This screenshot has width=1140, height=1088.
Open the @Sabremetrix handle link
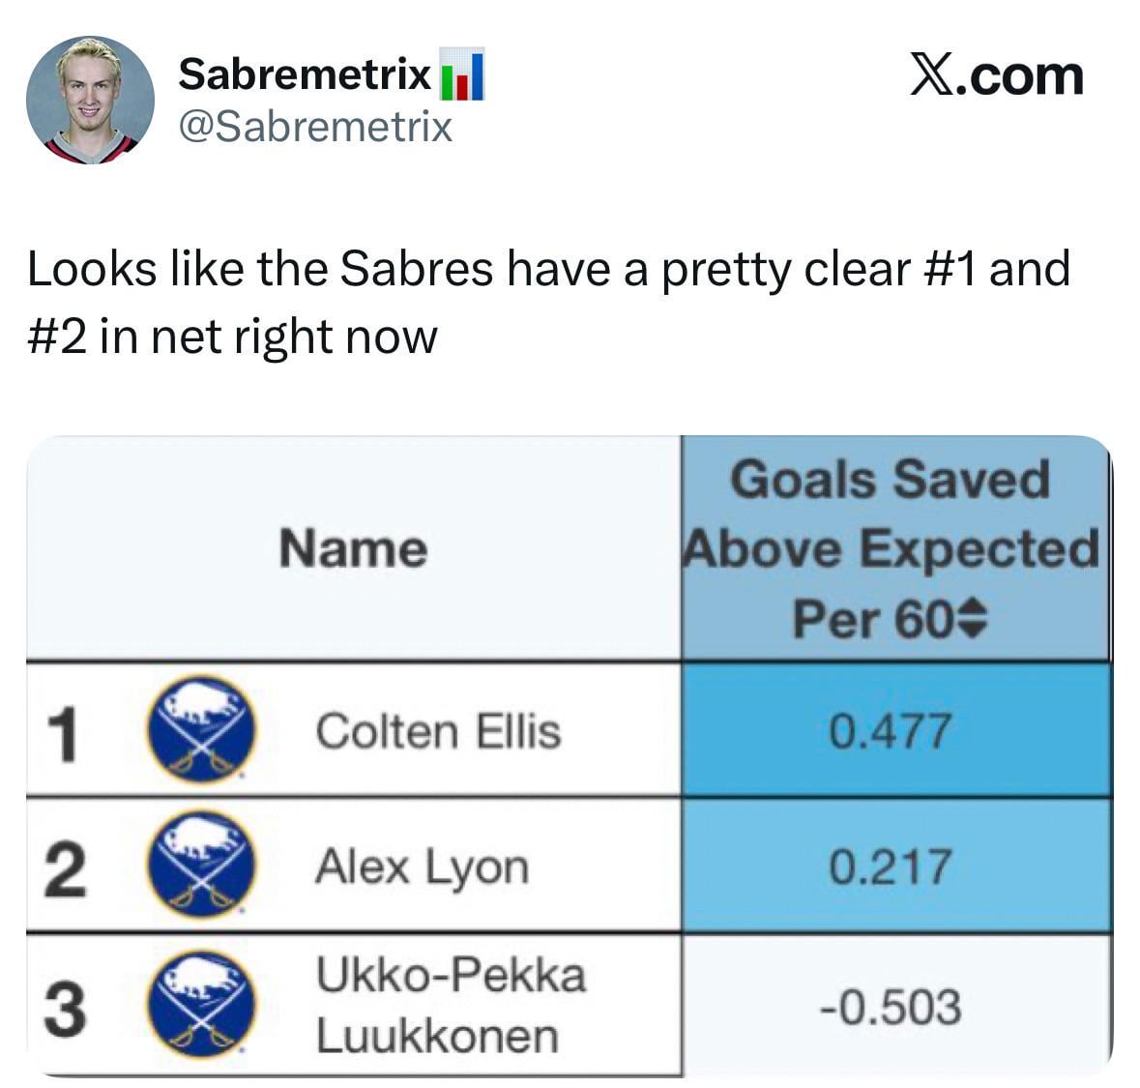[x=314, y=127]
